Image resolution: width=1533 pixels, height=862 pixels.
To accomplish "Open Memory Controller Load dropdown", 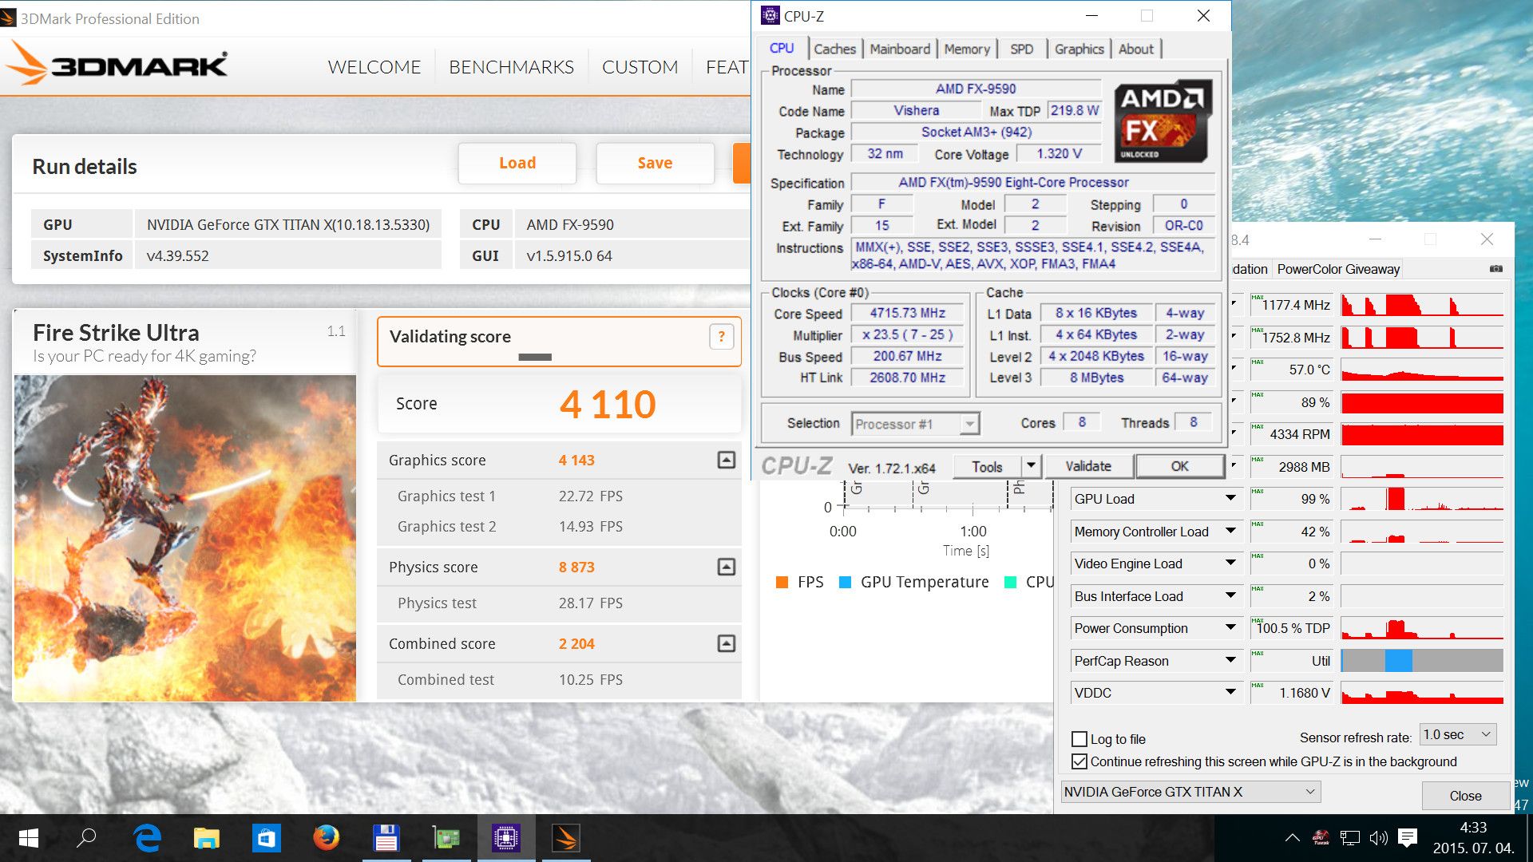I will pyautogui.click(x=1230, y=532).
